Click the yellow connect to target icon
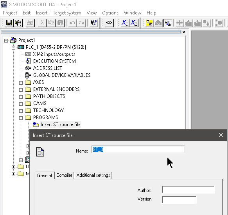Image resolution: width=228 pixels, height=215 pixels. click(x=149, y=23)
